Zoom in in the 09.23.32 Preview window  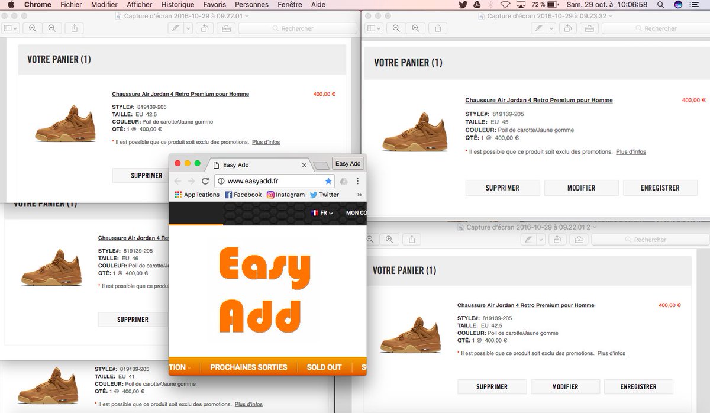(x=415, y=28)
